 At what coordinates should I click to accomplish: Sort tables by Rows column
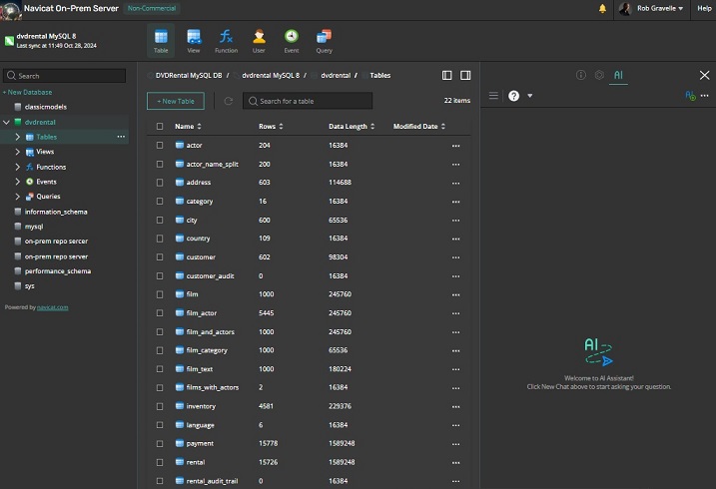271,127
